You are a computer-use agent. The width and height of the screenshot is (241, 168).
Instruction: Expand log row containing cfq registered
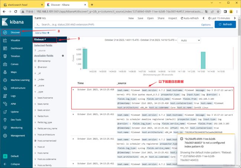point(73,139)
